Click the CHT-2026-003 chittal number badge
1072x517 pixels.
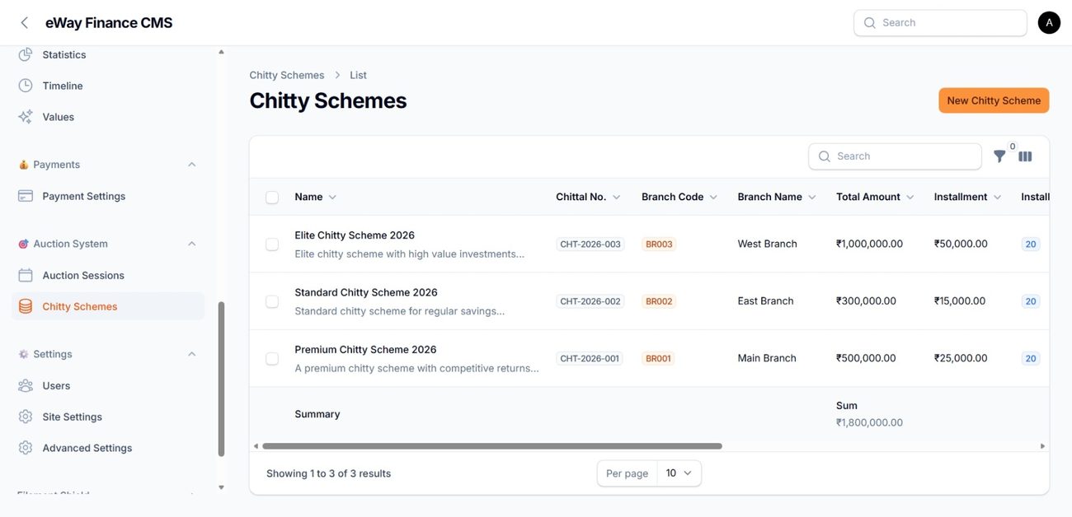tap(590, 245)
